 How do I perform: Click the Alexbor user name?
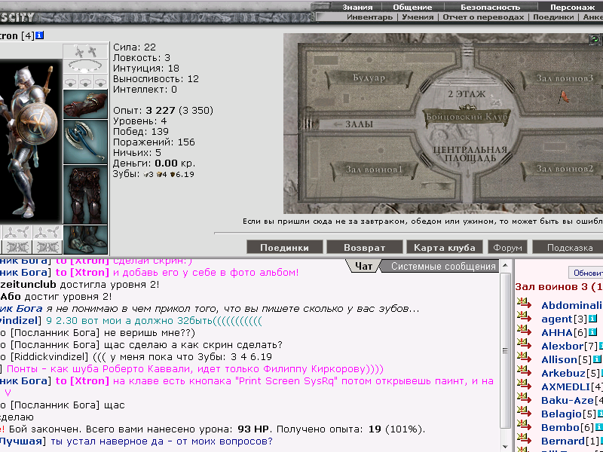[x=562, y=346]
